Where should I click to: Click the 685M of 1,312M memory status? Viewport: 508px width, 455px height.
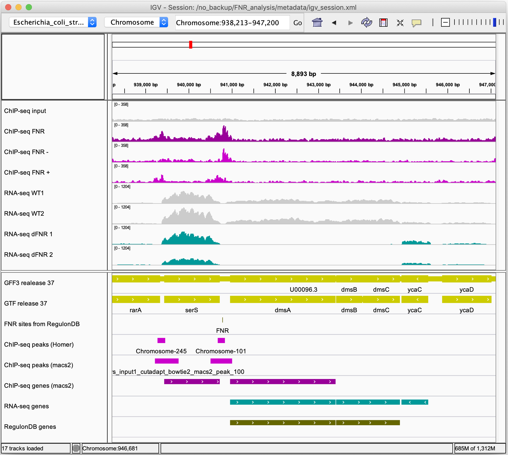(475, 449)
